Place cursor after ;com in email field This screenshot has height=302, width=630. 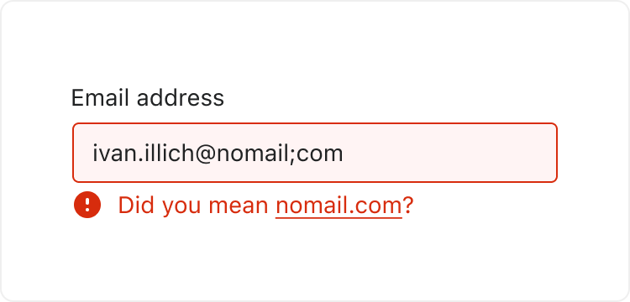click(344, 154)
